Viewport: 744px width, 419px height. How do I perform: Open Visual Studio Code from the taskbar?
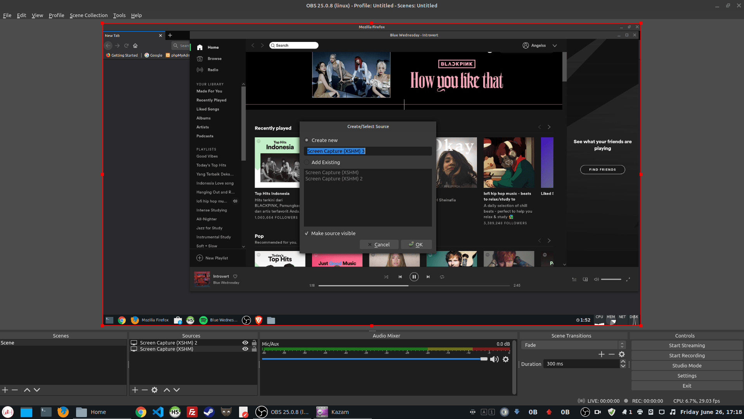point(158,412)
